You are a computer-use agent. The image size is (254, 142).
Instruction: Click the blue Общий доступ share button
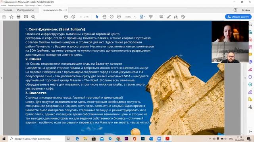point(238,17)
